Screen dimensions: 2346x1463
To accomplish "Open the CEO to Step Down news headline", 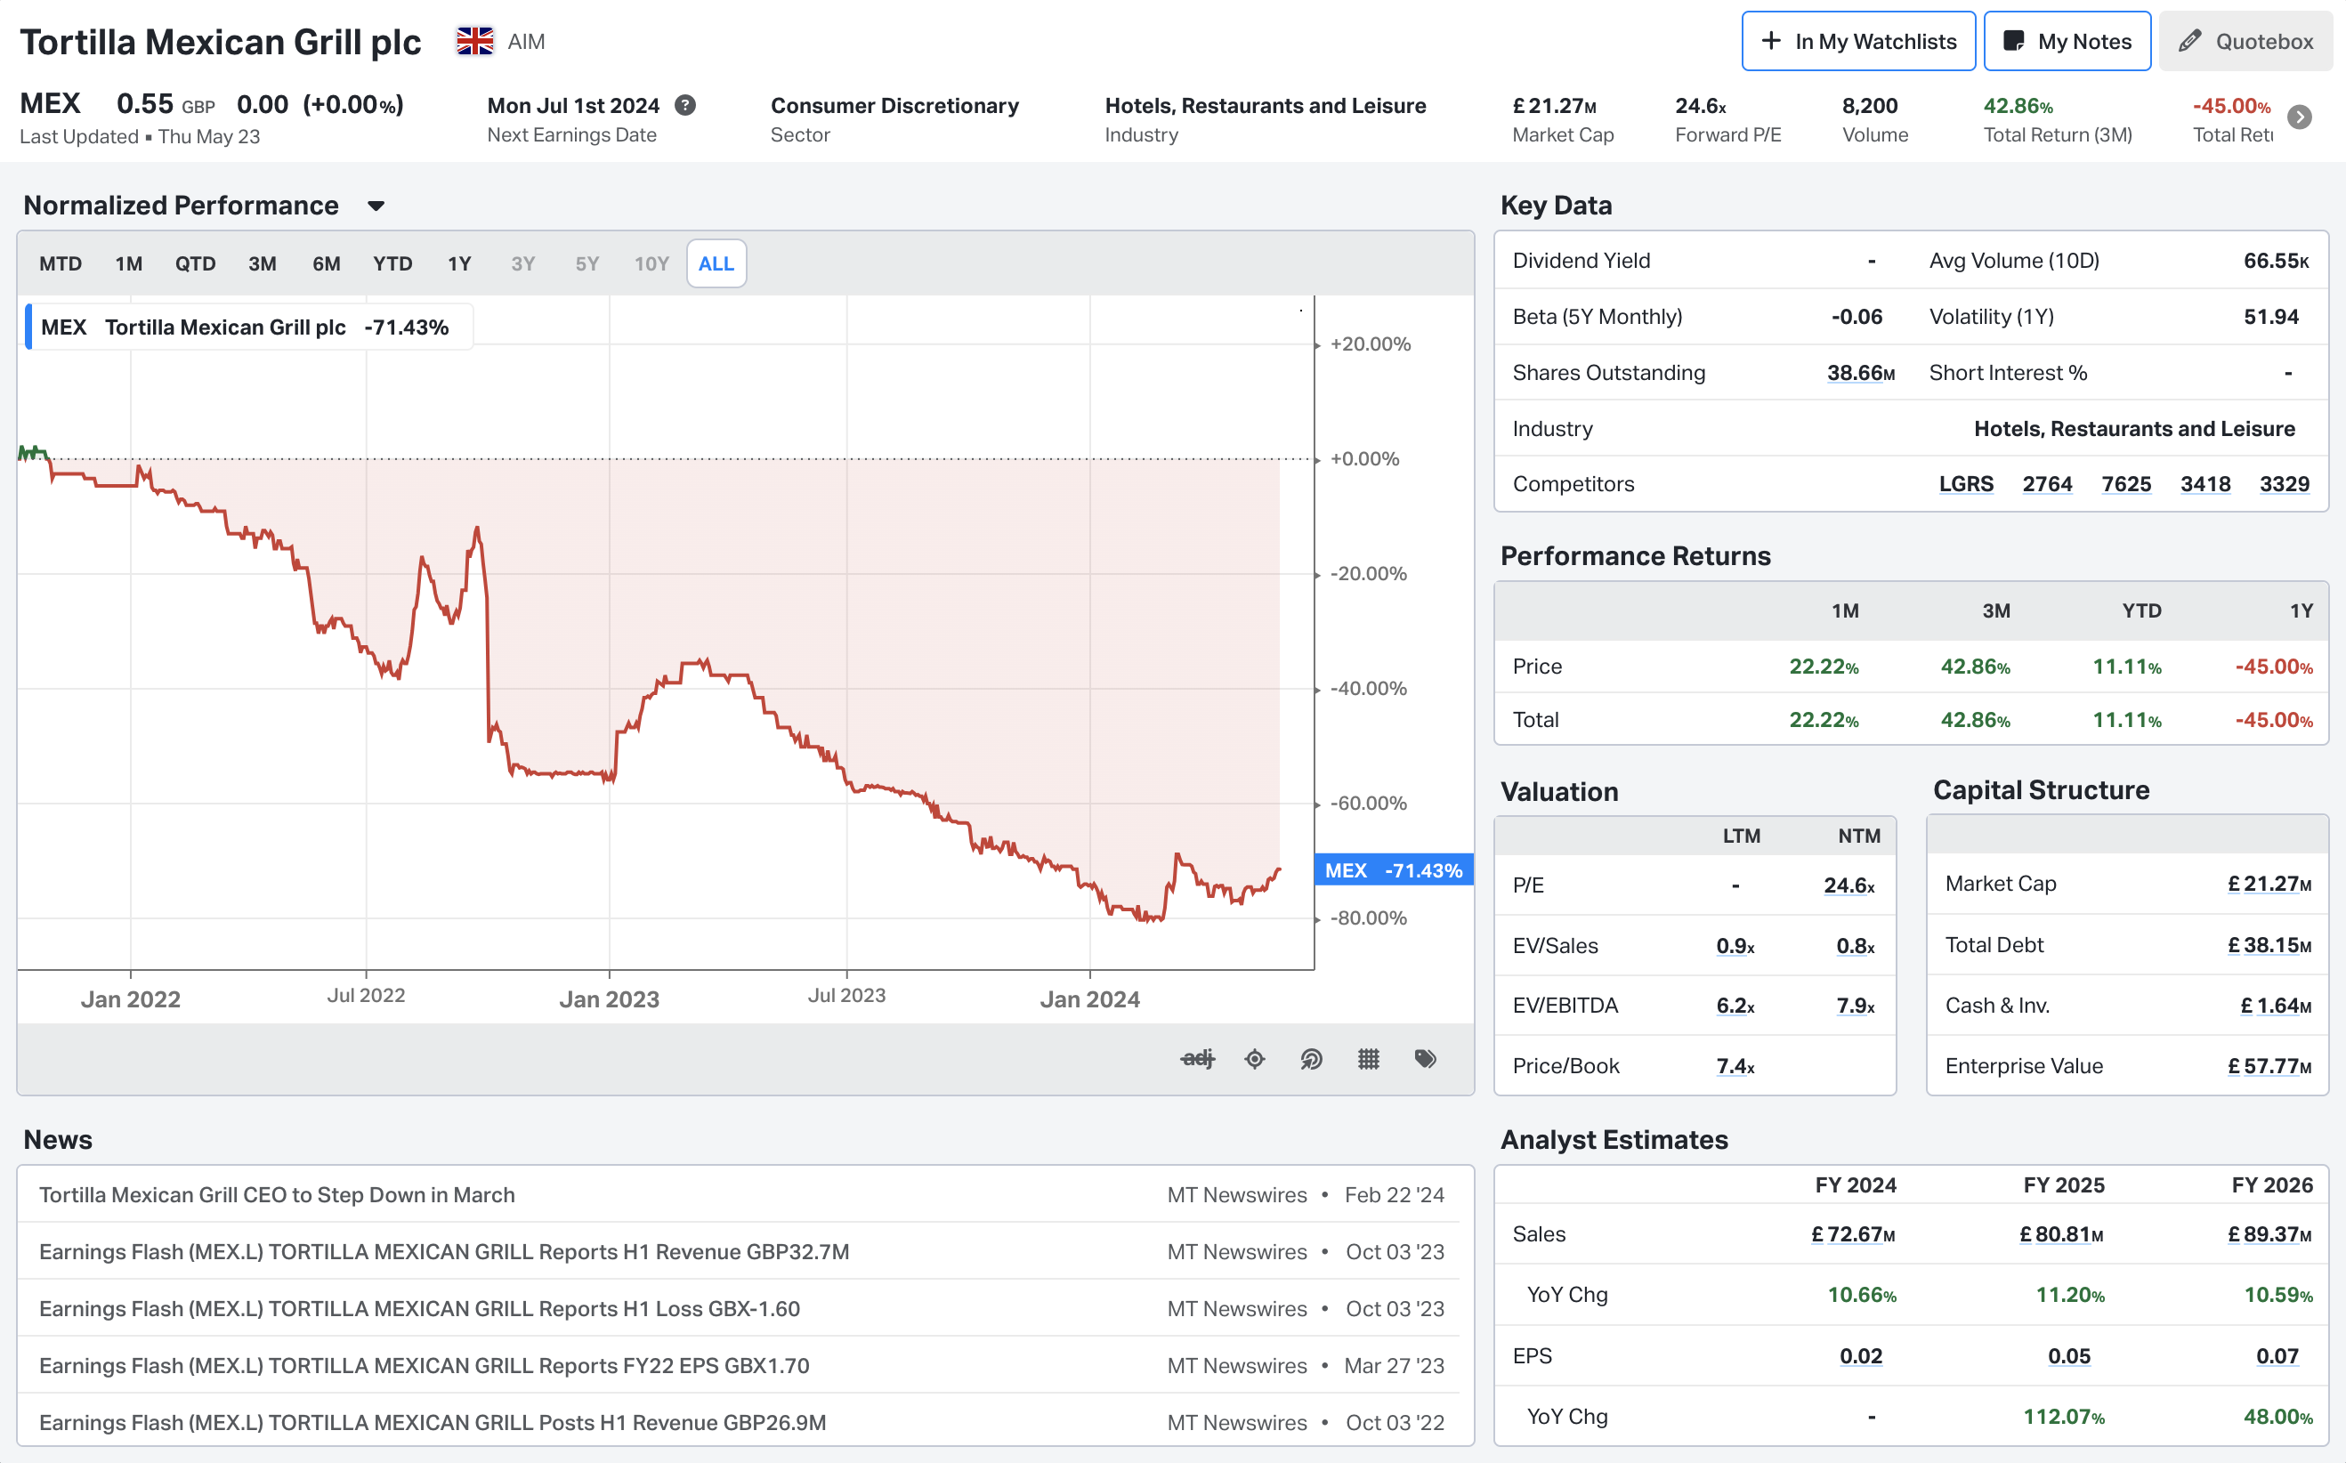I will (277, 1194).
